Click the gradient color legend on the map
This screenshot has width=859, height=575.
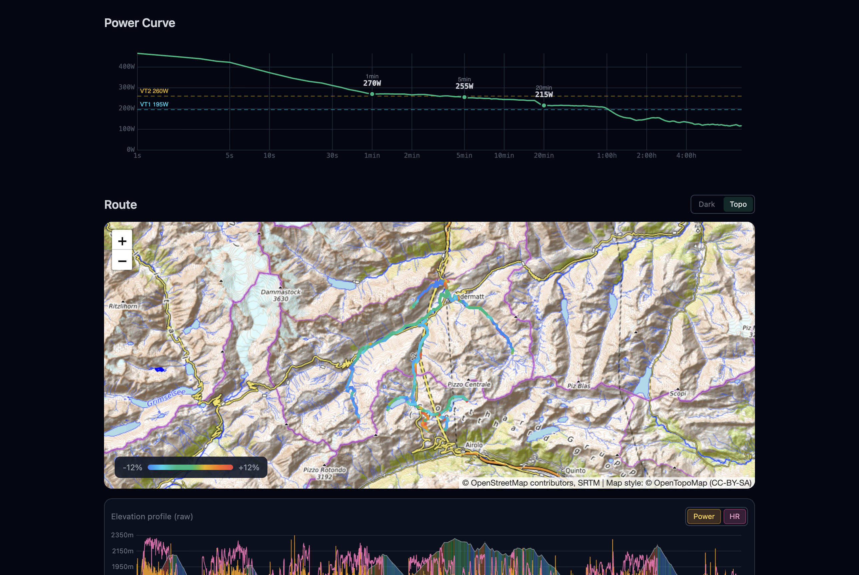click(190, 467)
